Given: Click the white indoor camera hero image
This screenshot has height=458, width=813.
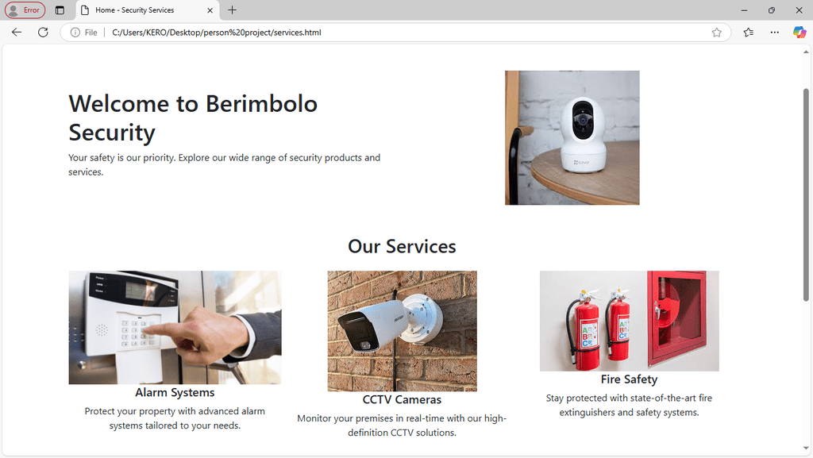Looking at the screenshot, I should pyautogui.click(x=572, y=138).
